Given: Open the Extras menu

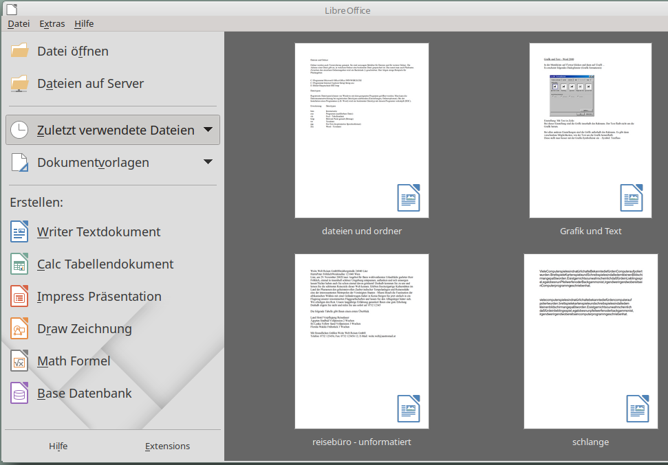Looking at the screenshot, I should [52, 24].
